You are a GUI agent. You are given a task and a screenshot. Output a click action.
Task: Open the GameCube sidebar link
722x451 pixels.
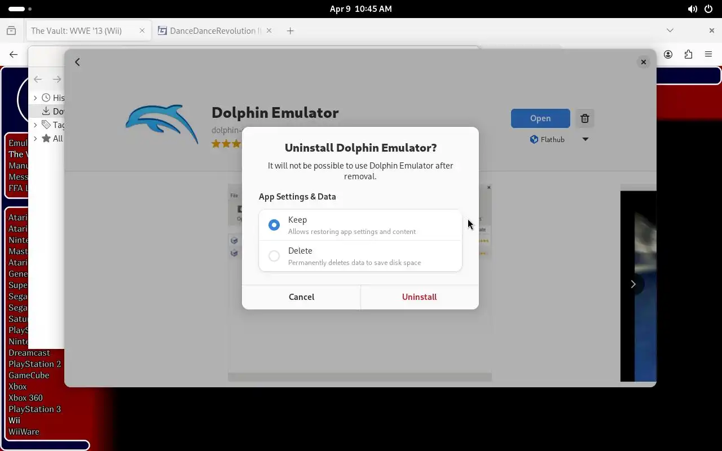tap(29, 375)
